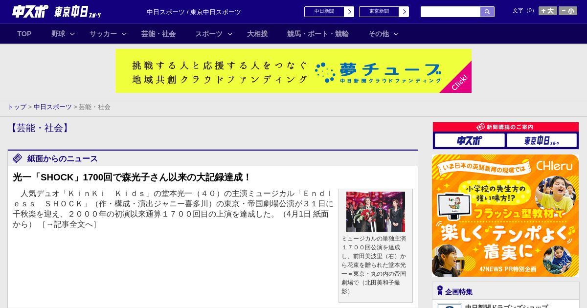This screenshot has height=308, width=587.
Task: Open headline 光一「SHOCK」1700回 article
Action: 132,177
